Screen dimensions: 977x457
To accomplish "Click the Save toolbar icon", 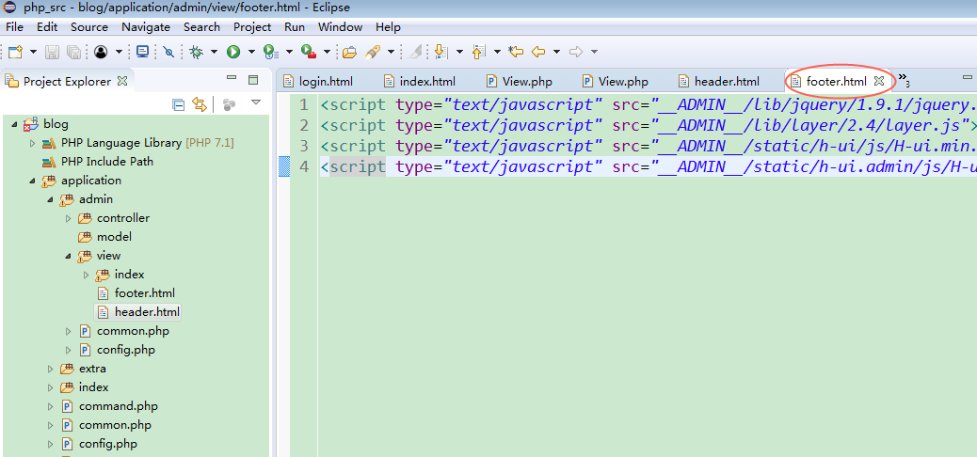I will click(53, 52).
